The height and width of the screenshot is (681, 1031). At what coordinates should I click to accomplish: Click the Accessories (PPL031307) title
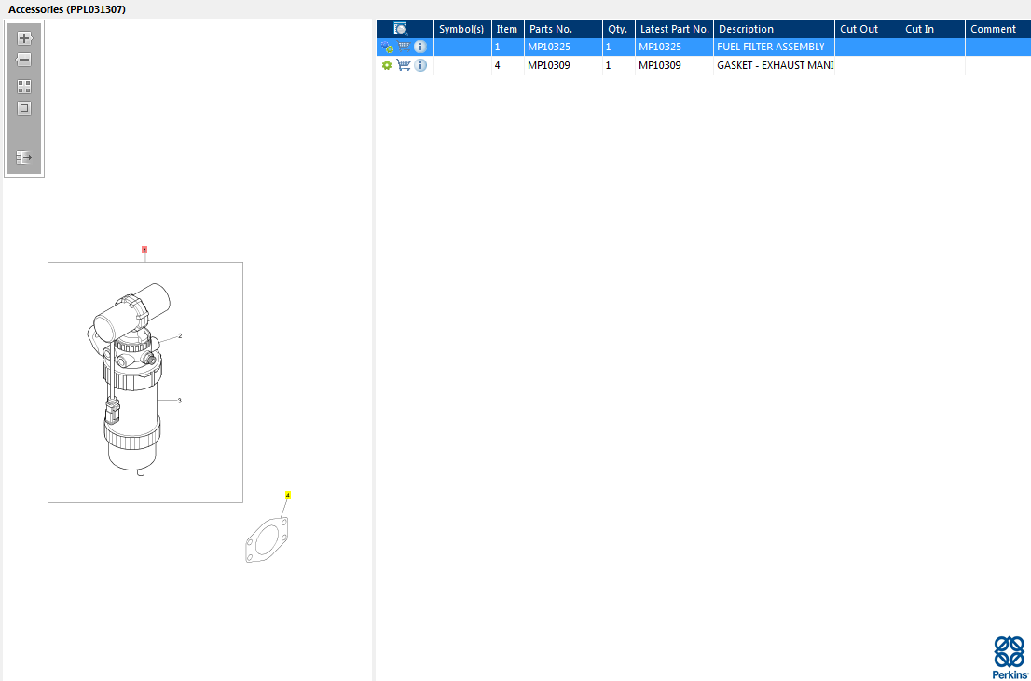(x=67, y=9)
